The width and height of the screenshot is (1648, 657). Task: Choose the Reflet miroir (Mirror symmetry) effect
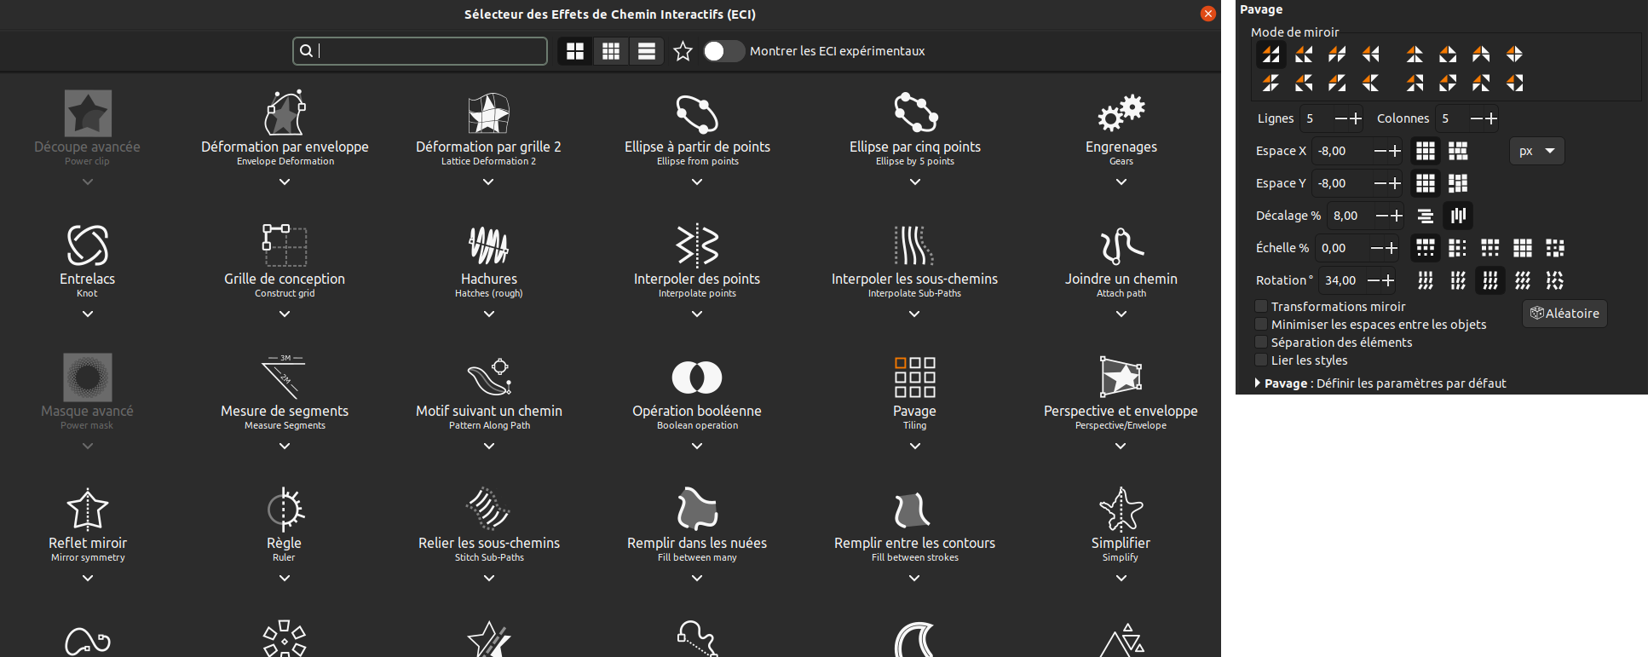tap(87, 510)
